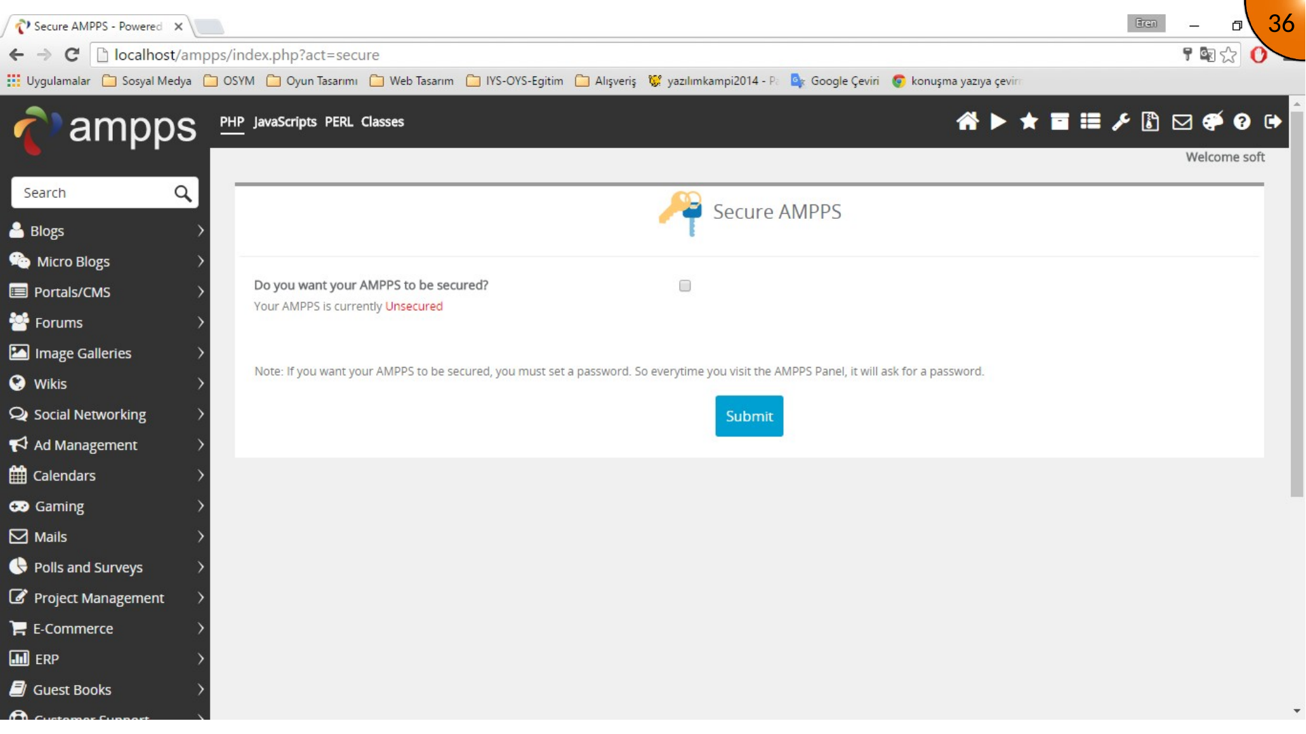This screenshot has height=734, width=1306.
Task: Click the browser address bar
Action: click(x=632, y=55)
